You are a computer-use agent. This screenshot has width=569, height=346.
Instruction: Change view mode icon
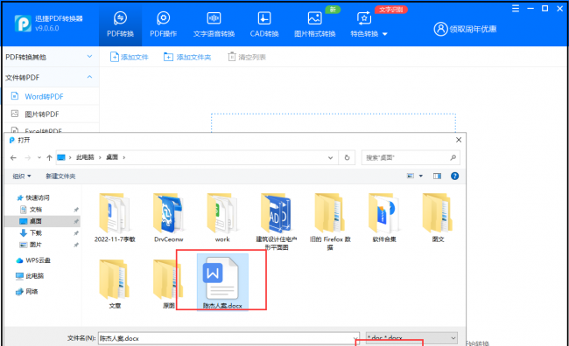coord(411,176)
